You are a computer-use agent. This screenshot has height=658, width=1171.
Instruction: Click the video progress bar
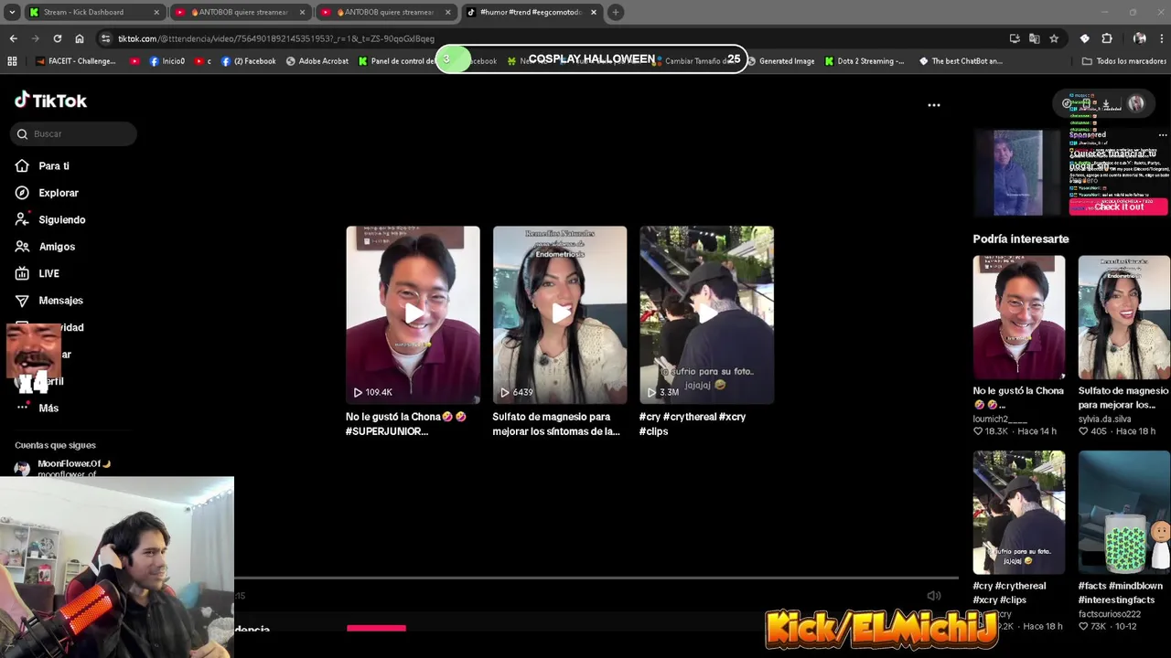coord(596,578)
